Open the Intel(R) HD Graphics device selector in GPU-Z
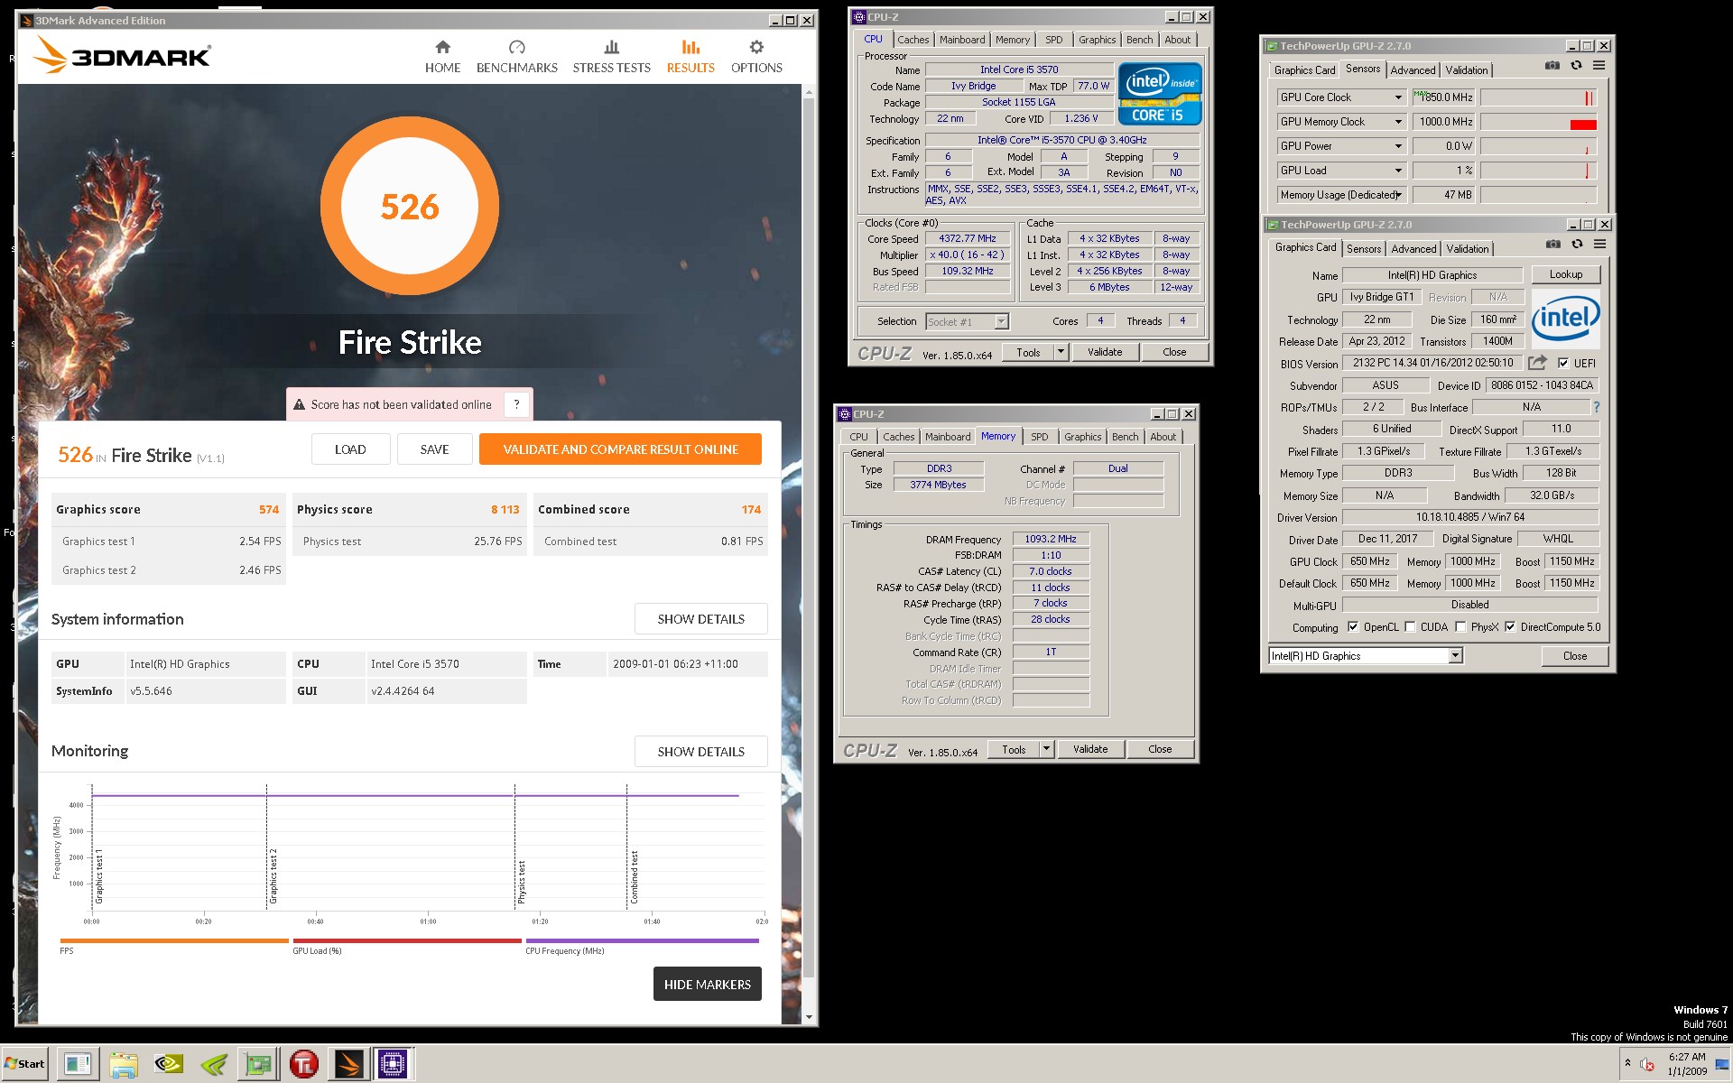This screenshot has width=1733, height=1083. tap(1455, 656)
